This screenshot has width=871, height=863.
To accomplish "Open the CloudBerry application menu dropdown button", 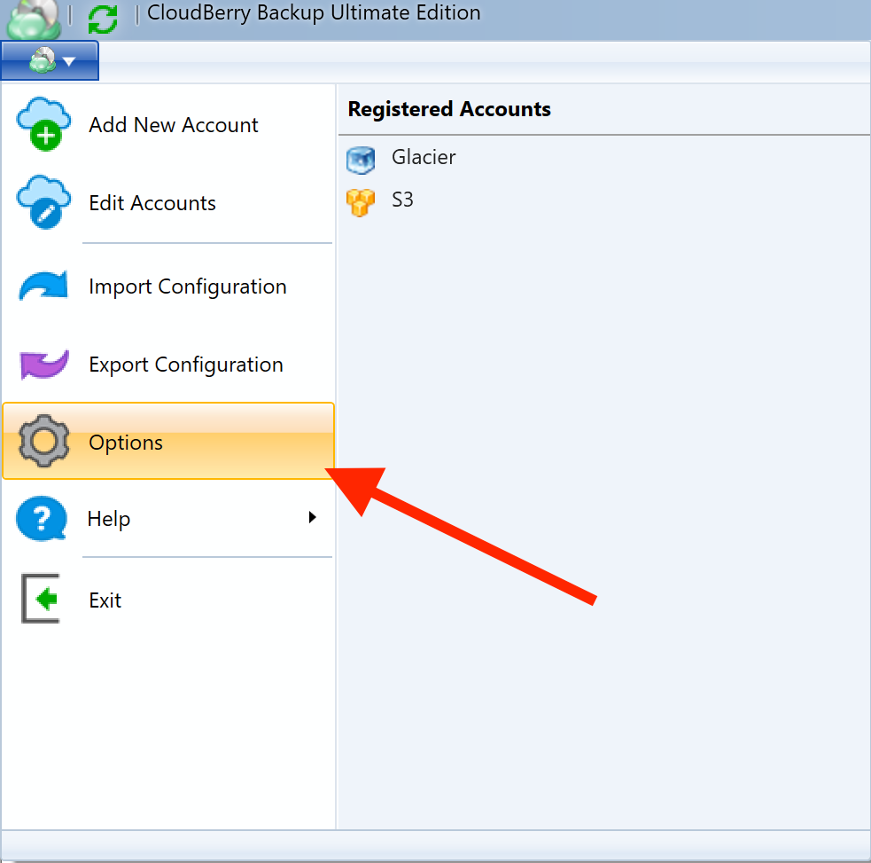I will (x=50, y=60).
